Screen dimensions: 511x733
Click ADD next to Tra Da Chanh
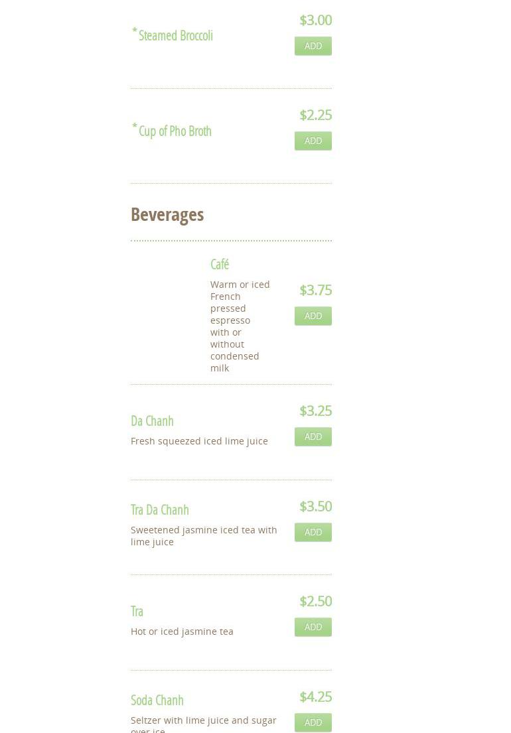(x=313, y=532)
